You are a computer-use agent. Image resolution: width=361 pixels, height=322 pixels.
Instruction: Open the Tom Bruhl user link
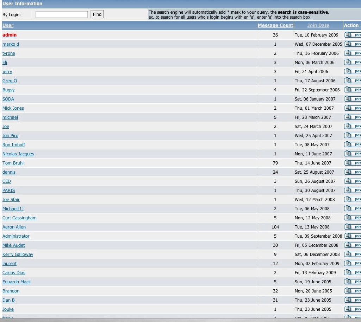coord(13,163)
